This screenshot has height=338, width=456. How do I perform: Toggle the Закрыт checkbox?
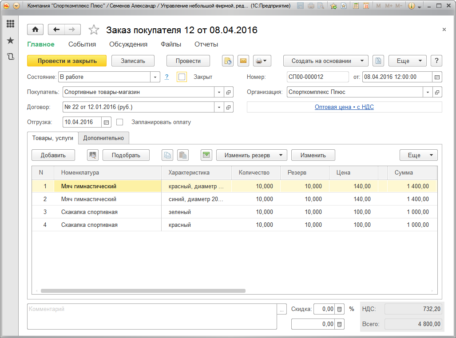click(182, 77)
